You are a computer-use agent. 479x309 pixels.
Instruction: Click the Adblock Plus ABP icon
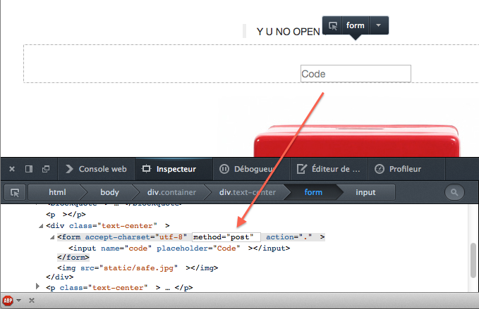pyautogui.click(x=8, y=301)
